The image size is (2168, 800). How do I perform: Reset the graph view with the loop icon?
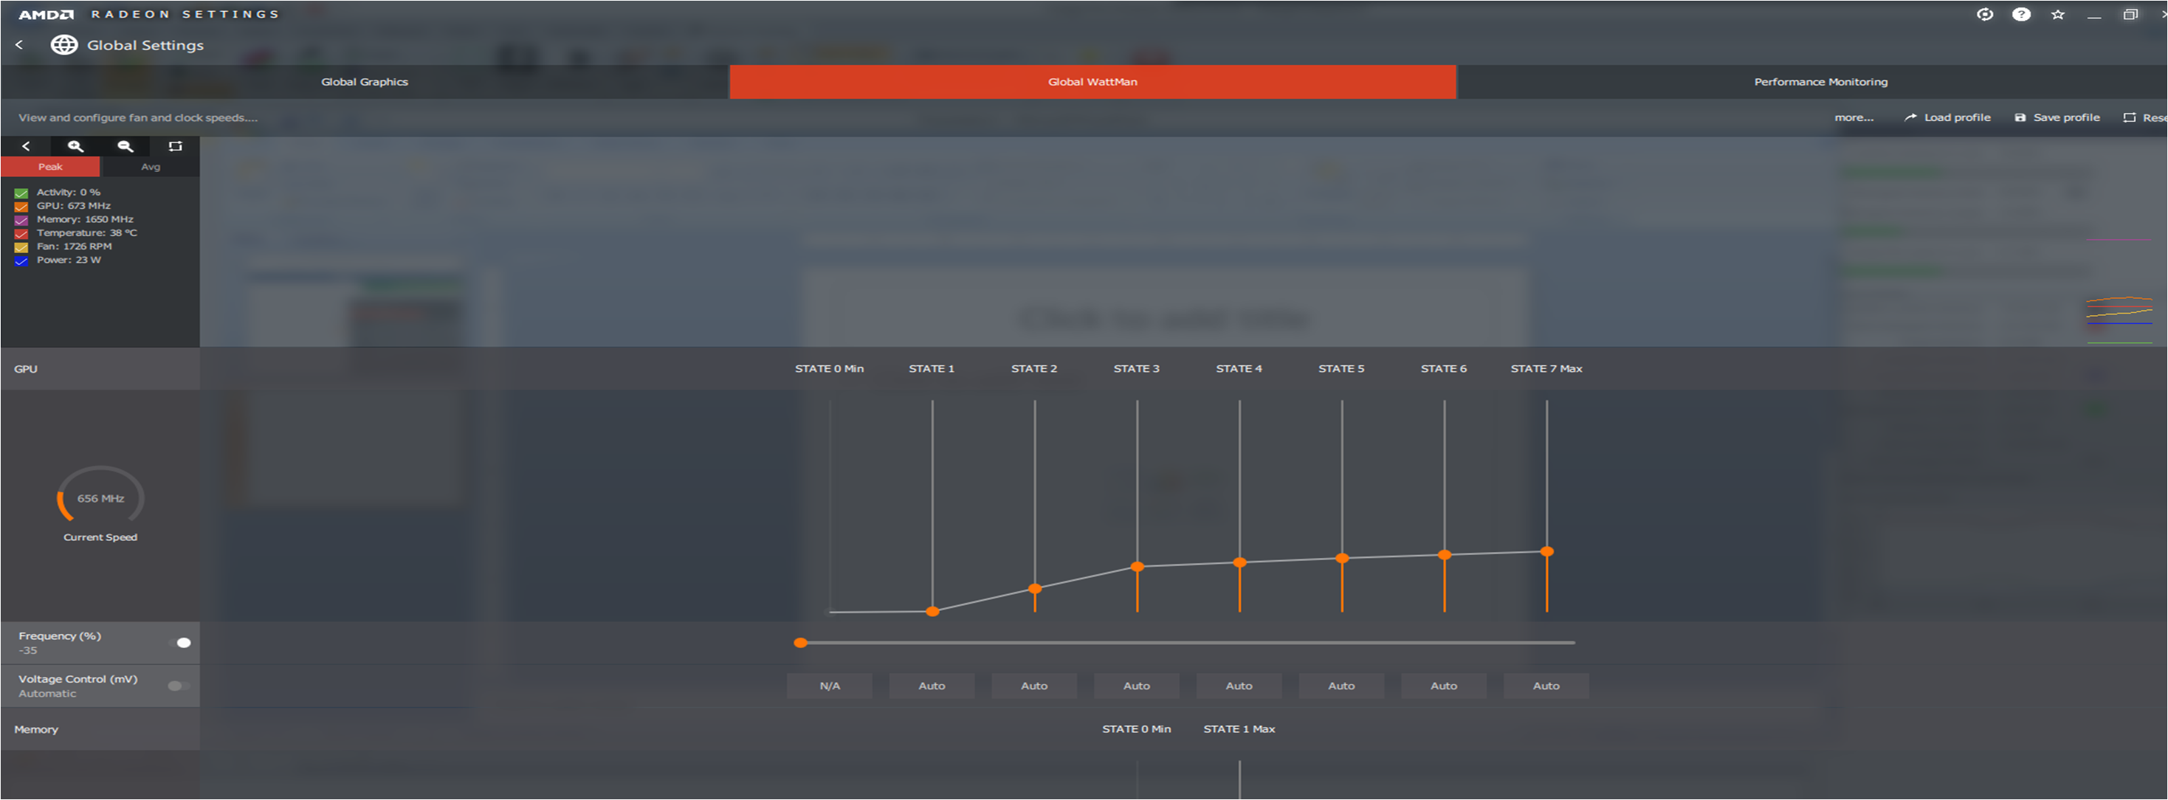click(x=175, y=146)
